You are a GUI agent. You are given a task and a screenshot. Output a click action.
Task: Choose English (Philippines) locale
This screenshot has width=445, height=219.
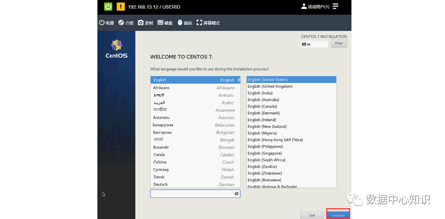(292, 147)
